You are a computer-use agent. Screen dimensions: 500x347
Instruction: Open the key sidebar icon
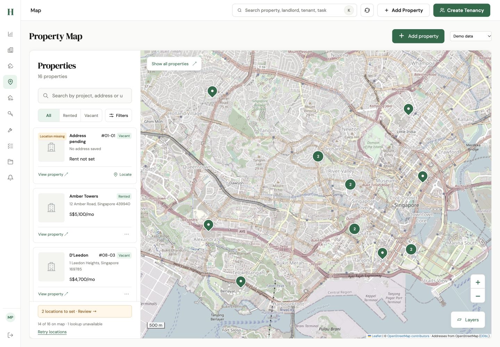coord(10,114)
